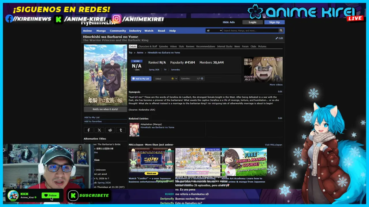
Task: Open the score Select dropdown
Action: (x=165, y=78)
